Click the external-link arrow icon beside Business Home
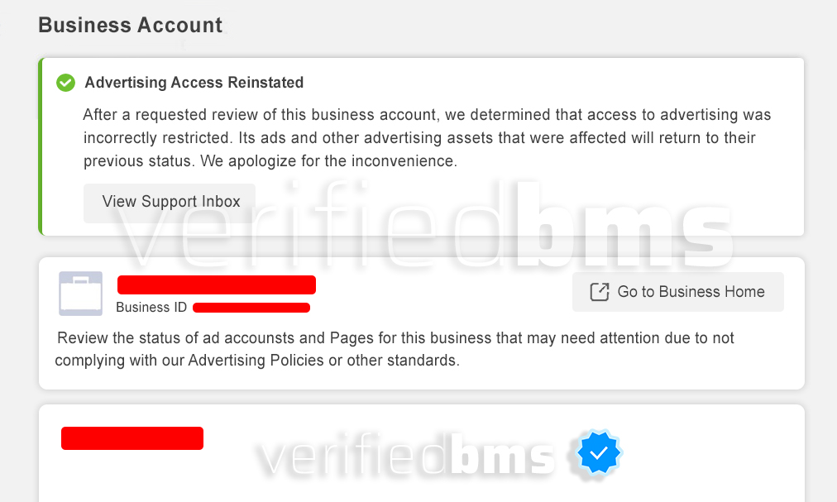Screen dimensions: 837x502 click(600, 292)
